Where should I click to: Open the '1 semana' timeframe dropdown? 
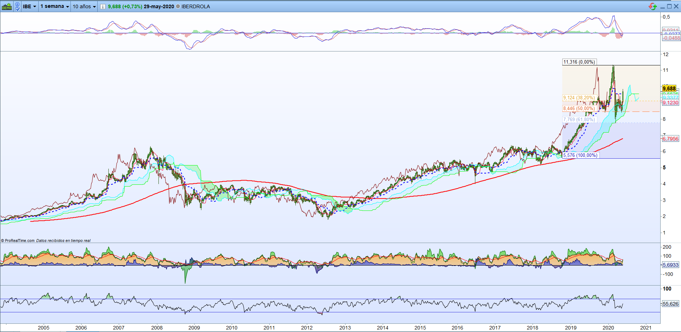coord(55,6)
